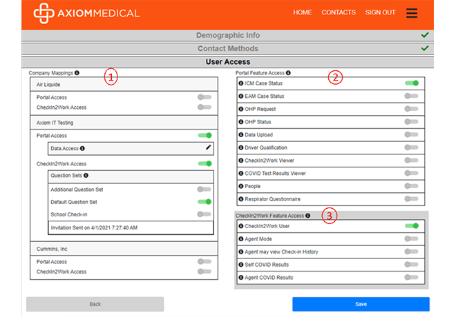The image size is (456, 317).
Task: Turn off ICM Case Status toggle
Action: (x=412, y=83)
